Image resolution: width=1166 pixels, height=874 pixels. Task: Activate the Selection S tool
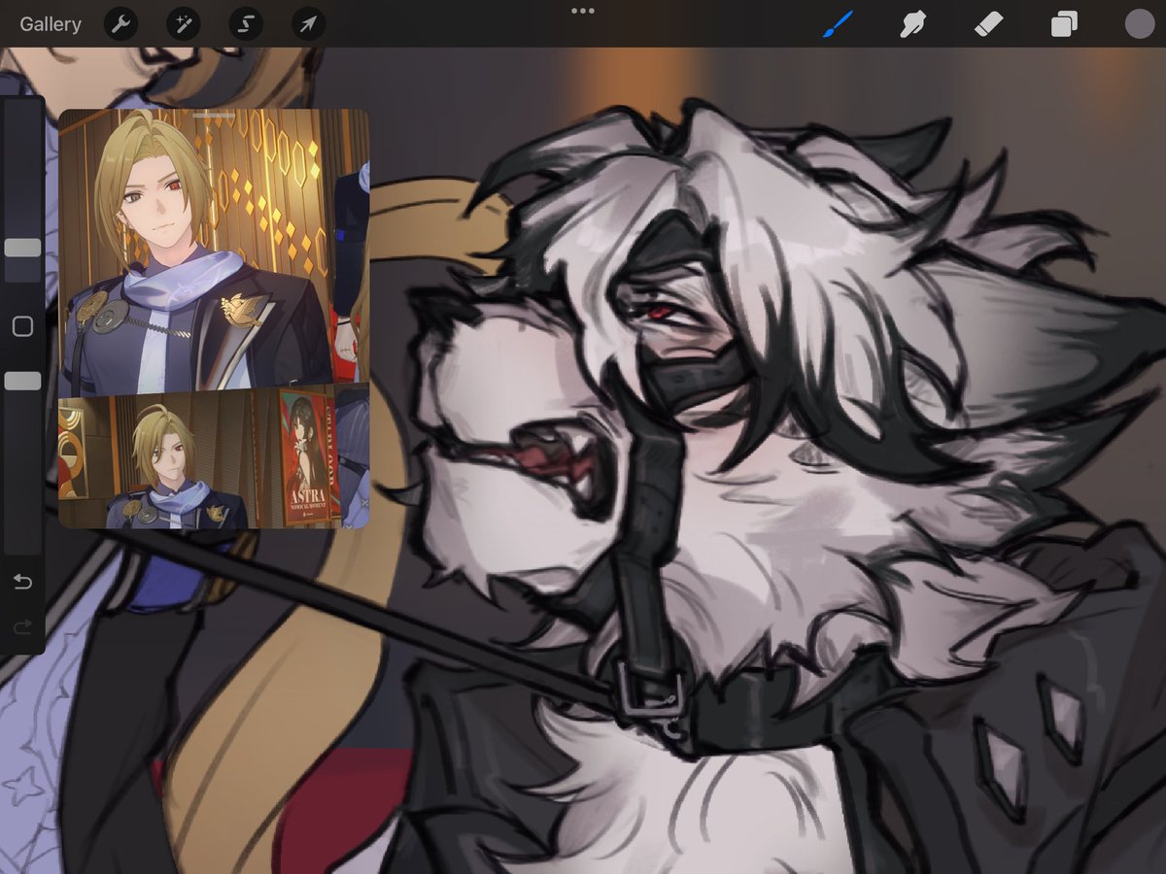245,24
